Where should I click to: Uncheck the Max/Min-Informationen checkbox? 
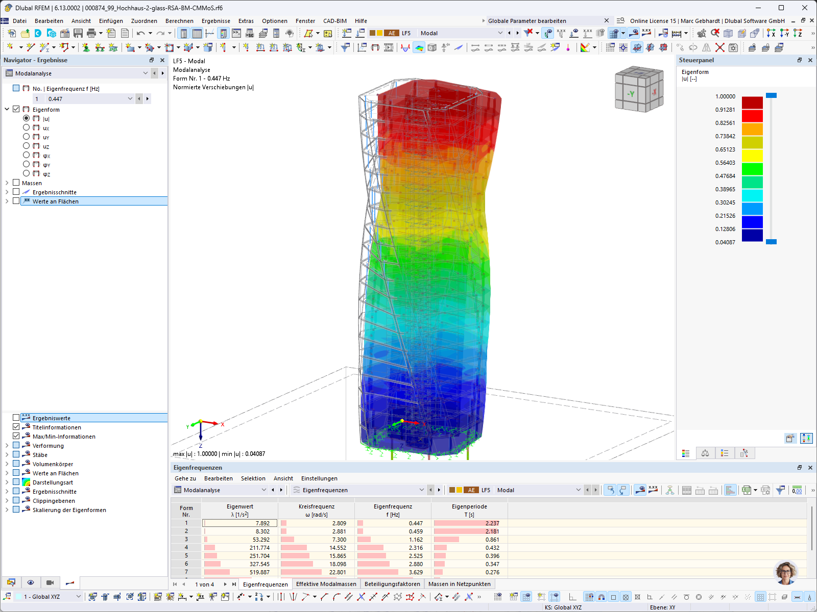click(x=16, y=436)
